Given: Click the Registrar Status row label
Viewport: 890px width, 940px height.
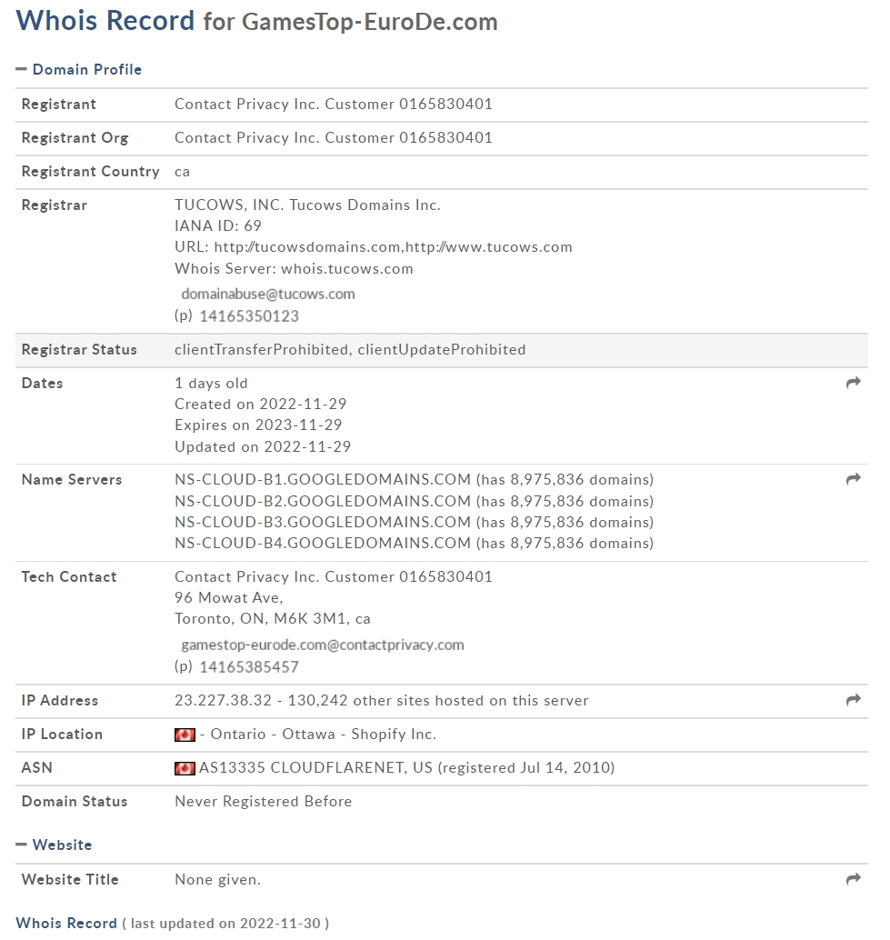Looking at the screenshot, I should [x=79, y=349].
